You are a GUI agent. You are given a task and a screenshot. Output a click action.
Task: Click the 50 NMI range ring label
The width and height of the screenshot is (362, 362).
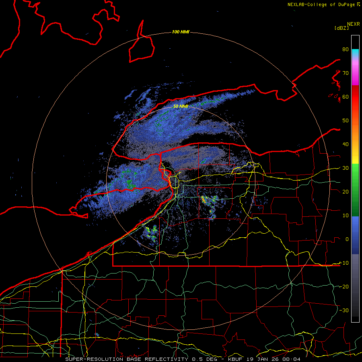point(181,106)
